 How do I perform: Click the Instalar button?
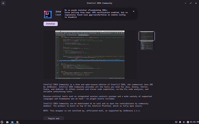pyautogui.click(x=51, y=24)
